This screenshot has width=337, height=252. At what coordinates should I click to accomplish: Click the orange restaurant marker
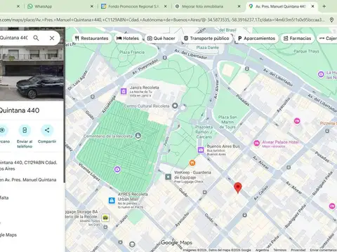coord(192,162)
